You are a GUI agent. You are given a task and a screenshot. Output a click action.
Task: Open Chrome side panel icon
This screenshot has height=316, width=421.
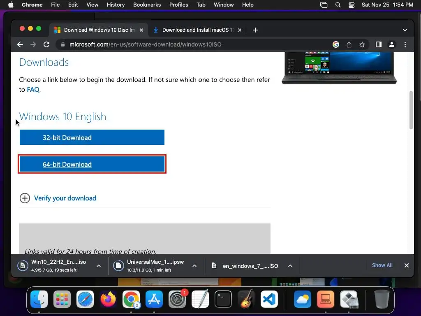(379, 44)
